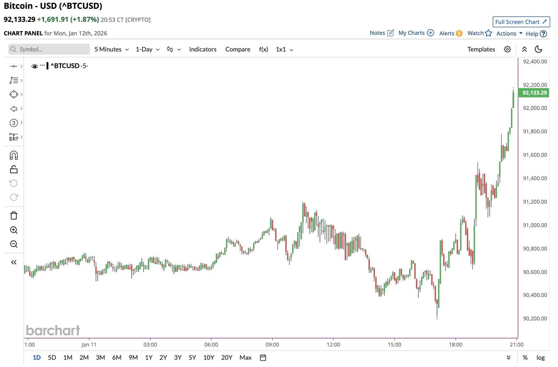Image resolution: width=558 pixels, height=367 pixels.
Task: Click the Symbol search field
Action: 49,49
